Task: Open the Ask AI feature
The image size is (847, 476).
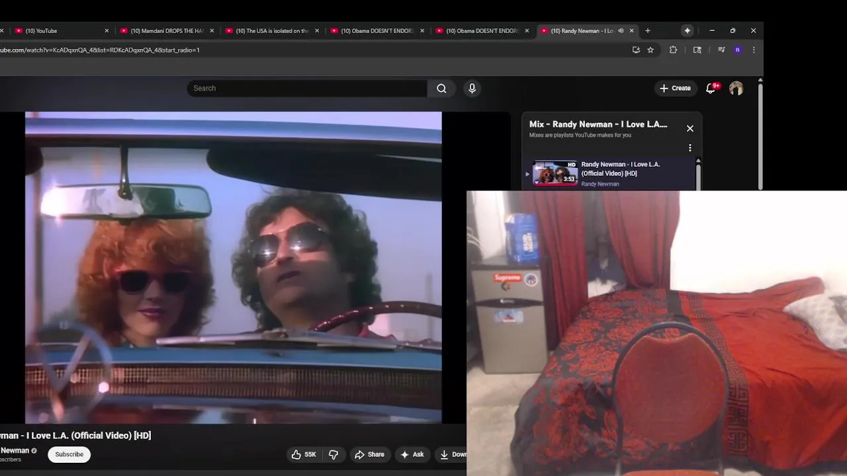Action: click(x=412, y=454)
